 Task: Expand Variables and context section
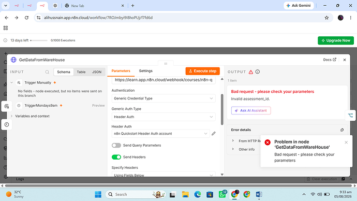(32, 116)
